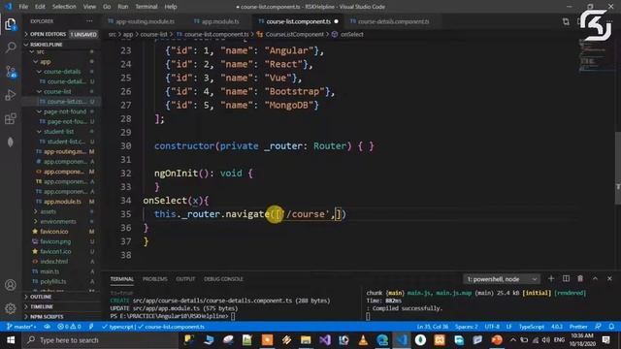
Task: Open the Explorer view in activity bar
Action: tap(11, 24)
